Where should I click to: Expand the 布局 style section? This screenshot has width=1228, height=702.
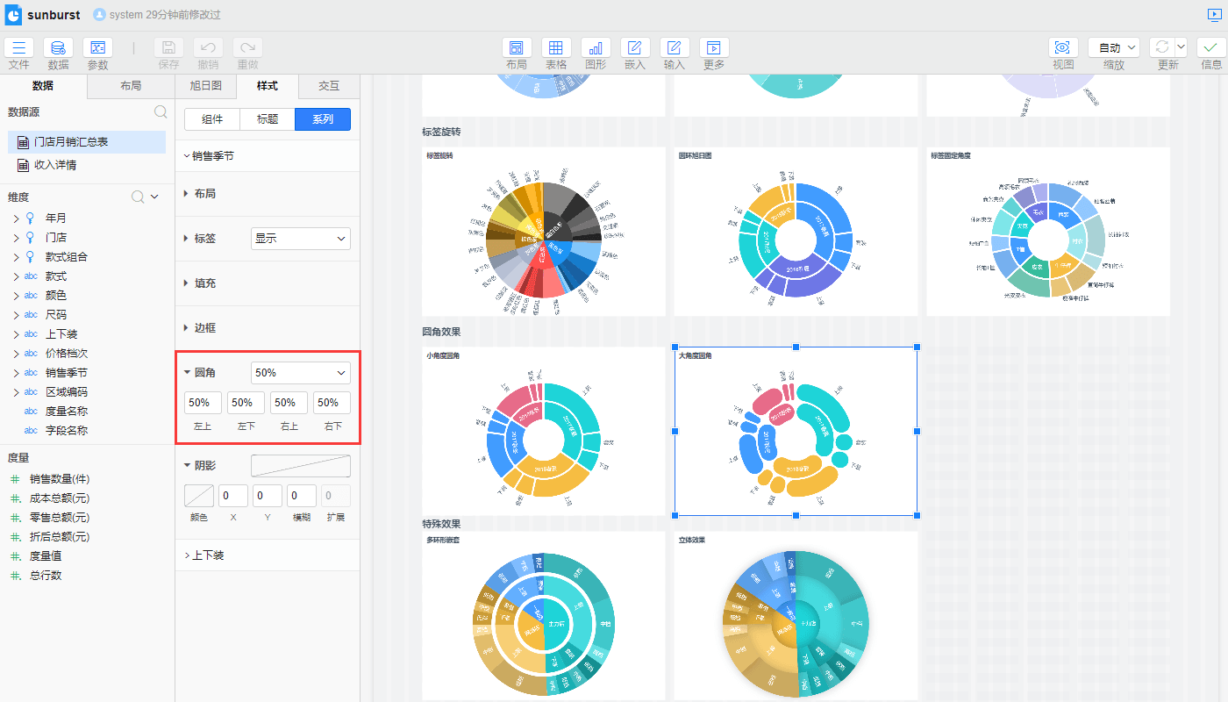187,193
